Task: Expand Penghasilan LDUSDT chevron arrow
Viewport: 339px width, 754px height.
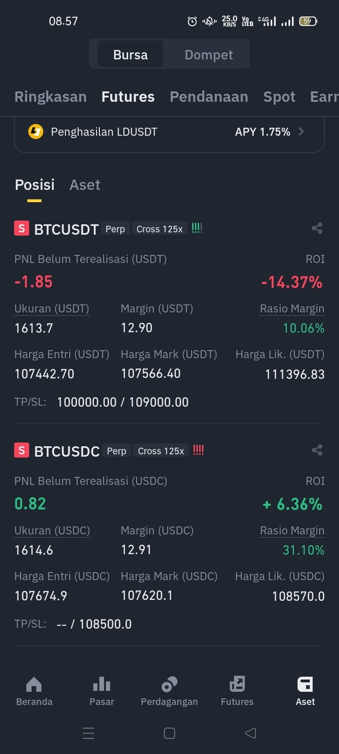Action: (301, 131)
